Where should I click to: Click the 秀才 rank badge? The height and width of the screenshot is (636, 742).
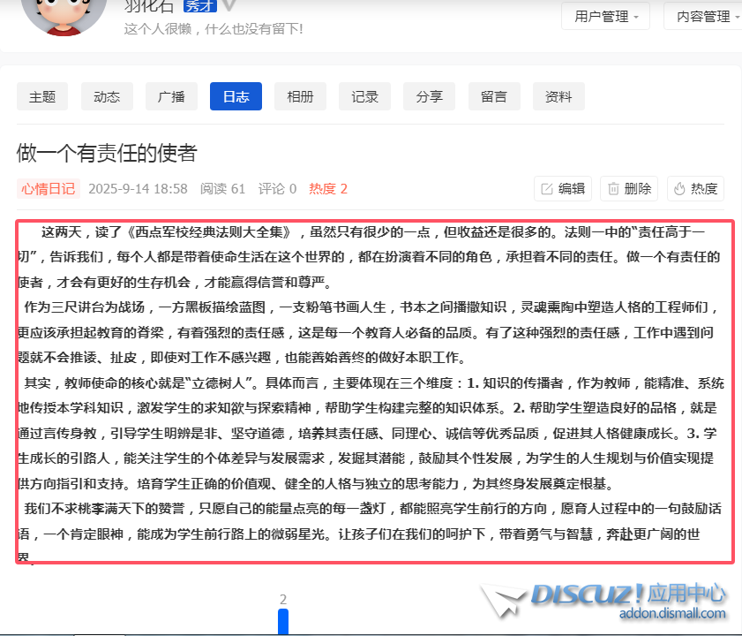199,5
